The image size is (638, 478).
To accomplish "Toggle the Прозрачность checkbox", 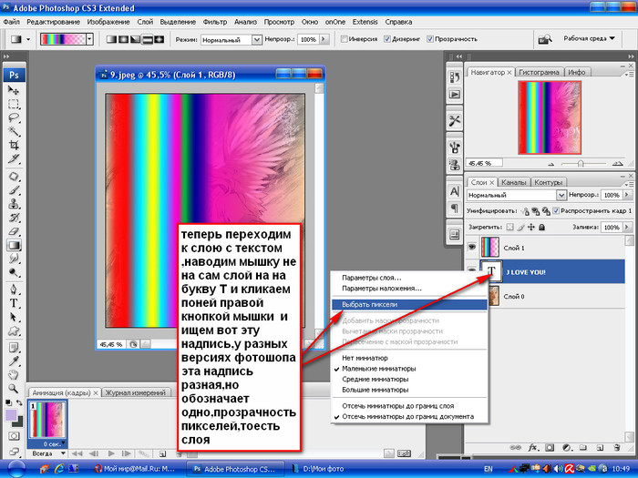I will [x=429, y=39].
